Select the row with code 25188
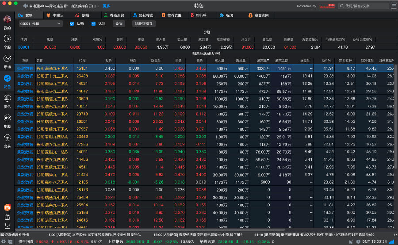 [x=204, y=213]
